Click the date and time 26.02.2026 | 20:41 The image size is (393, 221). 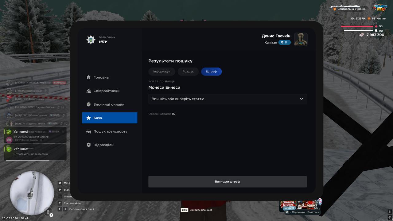coord(15,218)
